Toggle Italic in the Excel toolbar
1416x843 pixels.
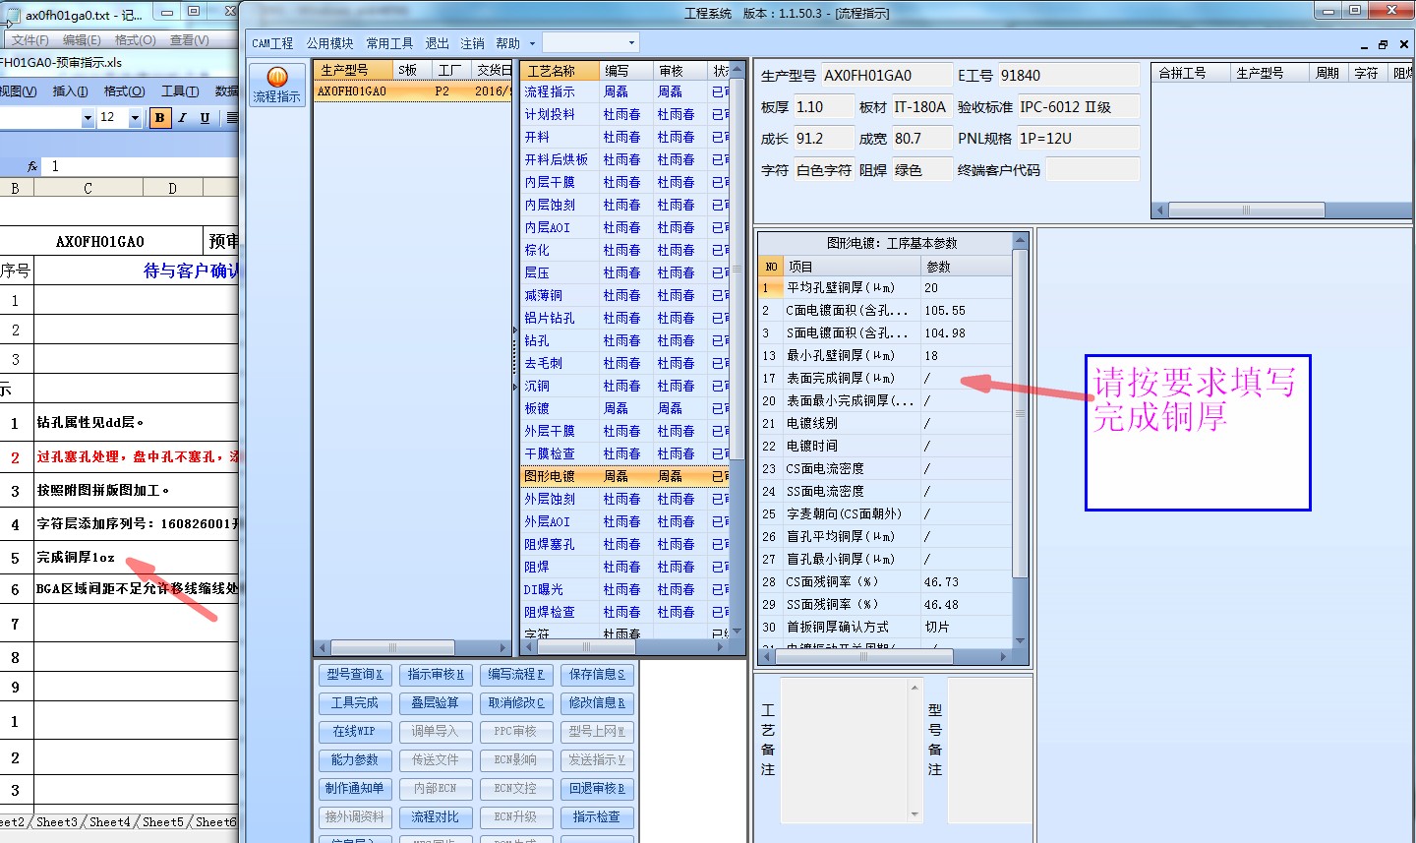click(182, 118)
